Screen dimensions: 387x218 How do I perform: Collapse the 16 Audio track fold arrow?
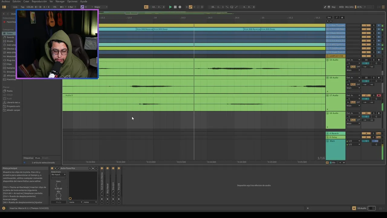click(327, 78)
